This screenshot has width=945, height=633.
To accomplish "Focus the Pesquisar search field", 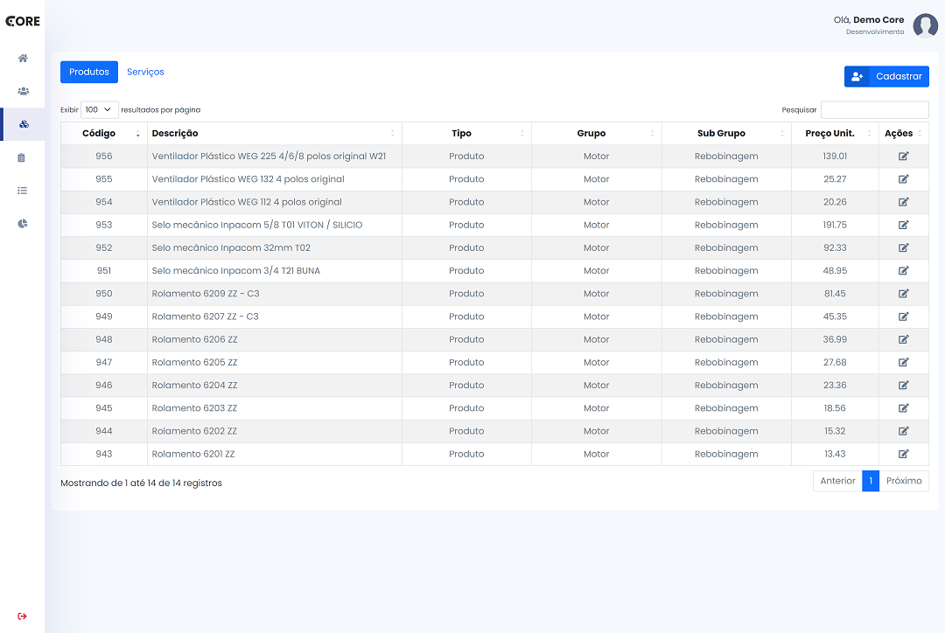I will point(874,109).
